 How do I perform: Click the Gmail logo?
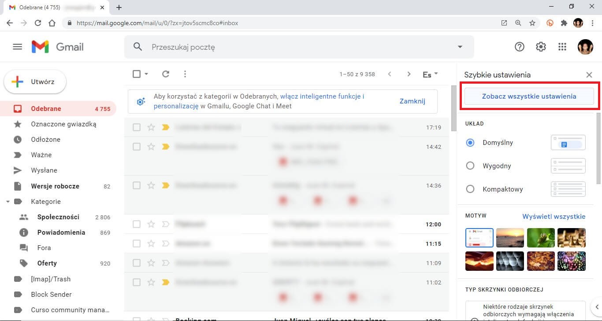[57, 47]
